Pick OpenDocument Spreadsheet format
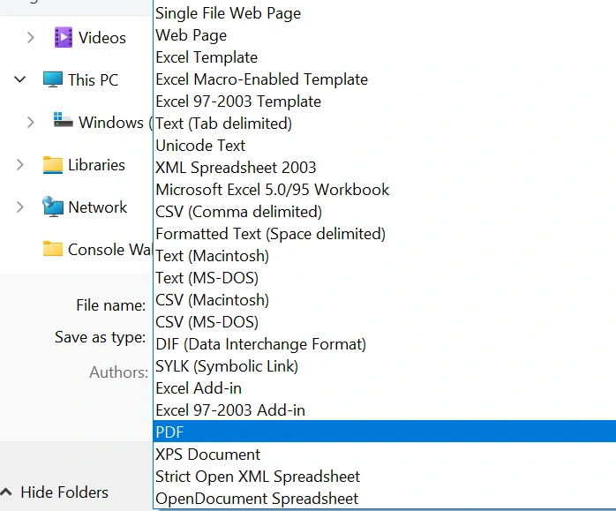 (385, 498)
